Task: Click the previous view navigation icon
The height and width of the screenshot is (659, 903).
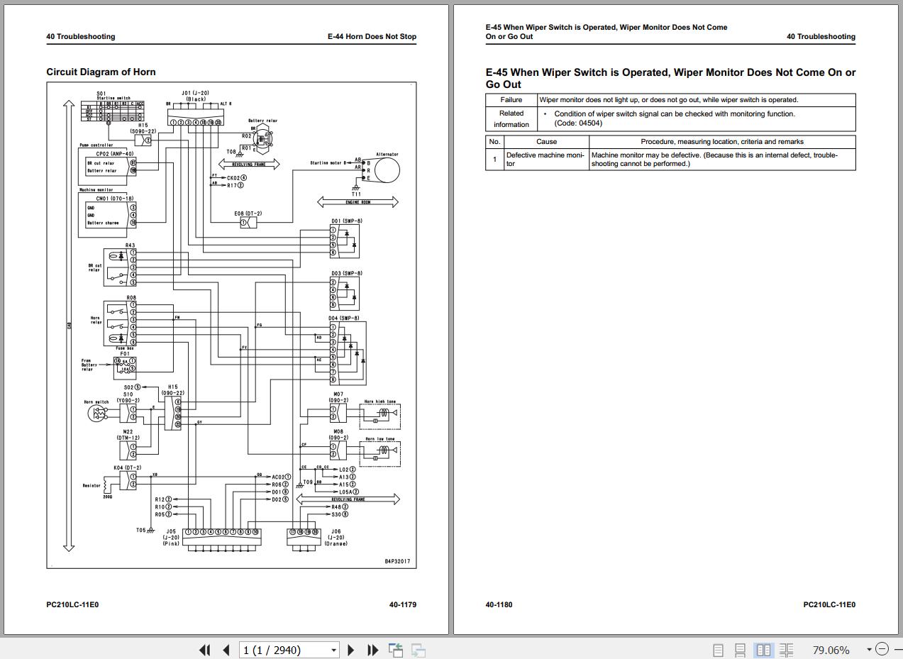Action: [396, 650]
